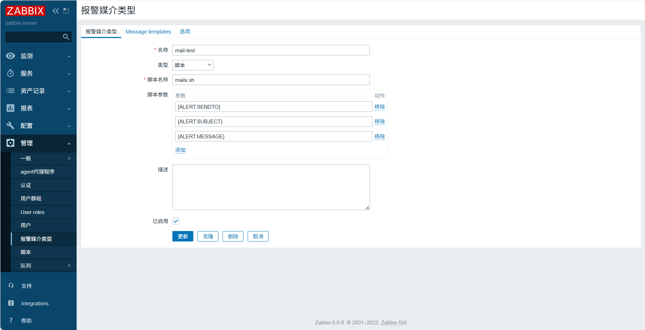Image resolution: width=645 pixels, height=330 pixels.
Task: Collapse the sidebar with the double-arrow icon
Action: point(56,11)
